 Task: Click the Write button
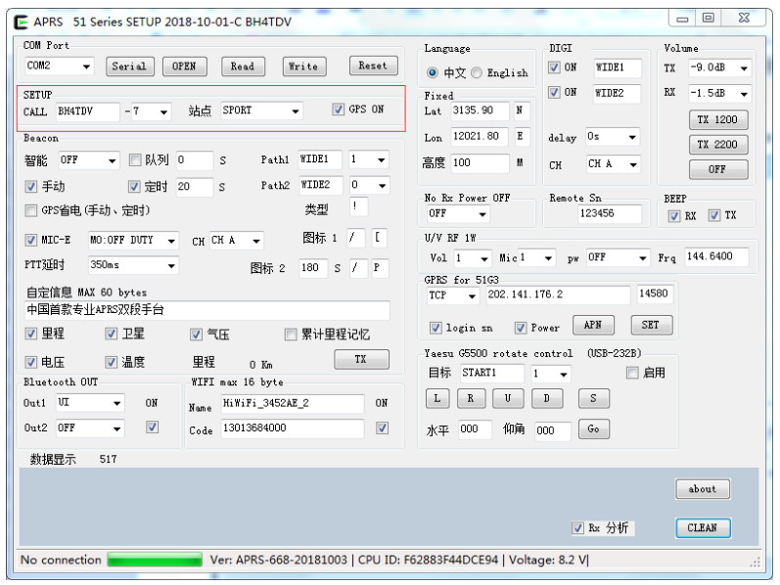(x=304, y=67)
